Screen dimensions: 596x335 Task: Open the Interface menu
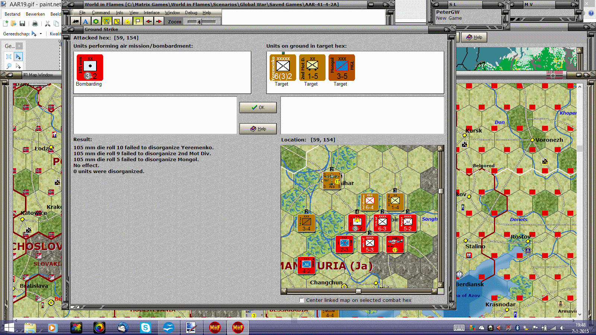pos(152,13)
